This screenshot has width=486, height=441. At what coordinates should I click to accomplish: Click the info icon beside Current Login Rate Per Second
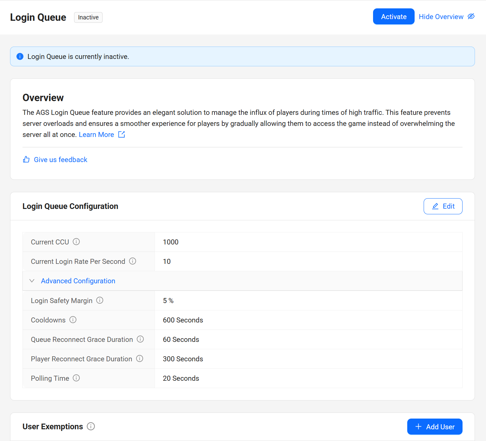tap(133, 261)
